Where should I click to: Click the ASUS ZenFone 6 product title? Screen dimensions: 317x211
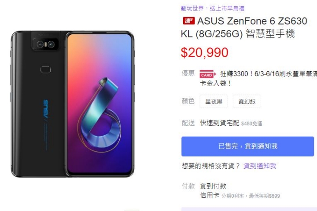(245, 27)
